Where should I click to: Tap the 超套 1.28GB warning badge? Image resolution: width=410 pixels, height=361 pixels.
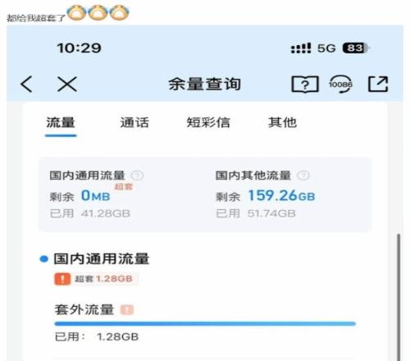(x=96, y=279)
